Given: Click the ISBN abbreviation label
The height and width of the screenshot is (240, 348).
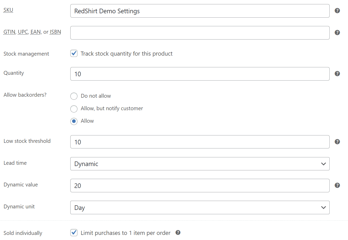Looking at the screenshot, I should [x=55, y=32].
